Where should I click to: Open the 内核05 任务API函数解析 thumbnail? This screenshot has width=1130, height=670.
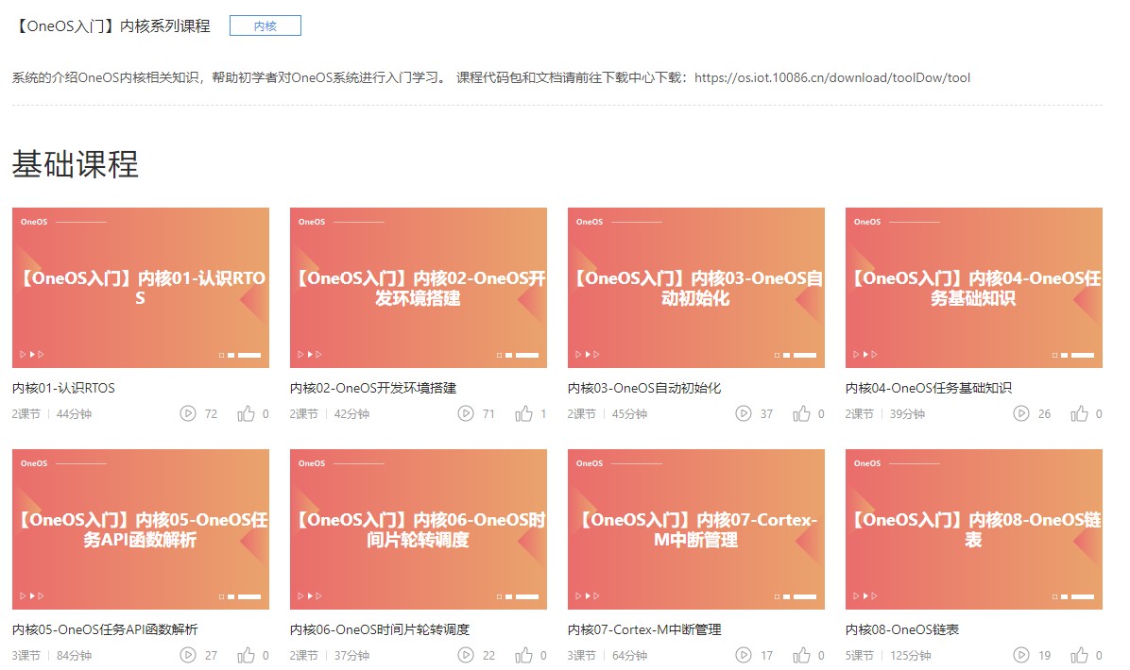[x=141, y=529]
